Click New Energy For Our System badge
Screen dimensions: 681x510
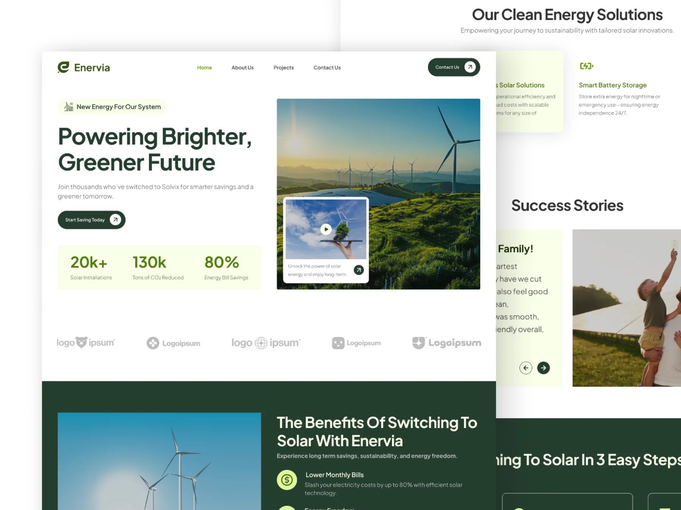(x=112, y=107)
